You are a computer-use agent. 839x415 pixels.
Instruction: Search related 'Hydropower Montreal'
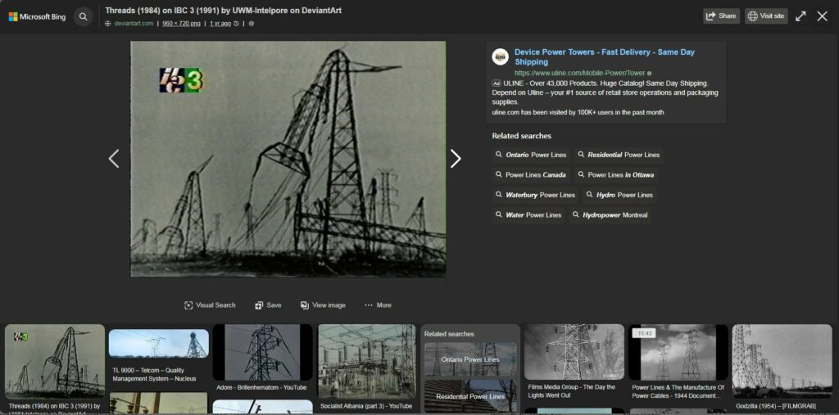coord(610,215)
